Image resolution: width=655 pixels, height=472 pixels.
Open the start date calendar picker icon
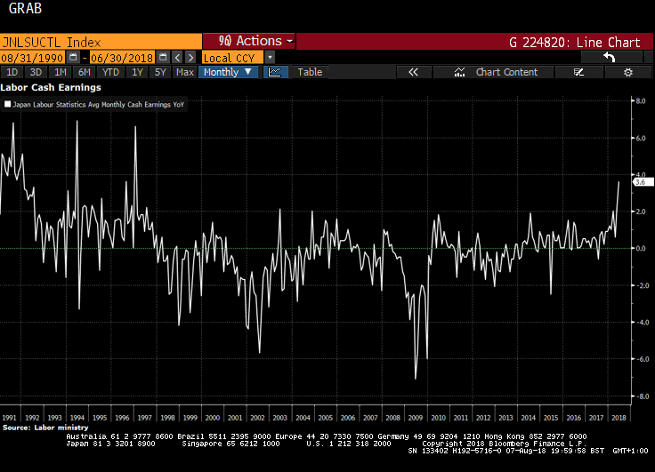click(x=73, y=57)
